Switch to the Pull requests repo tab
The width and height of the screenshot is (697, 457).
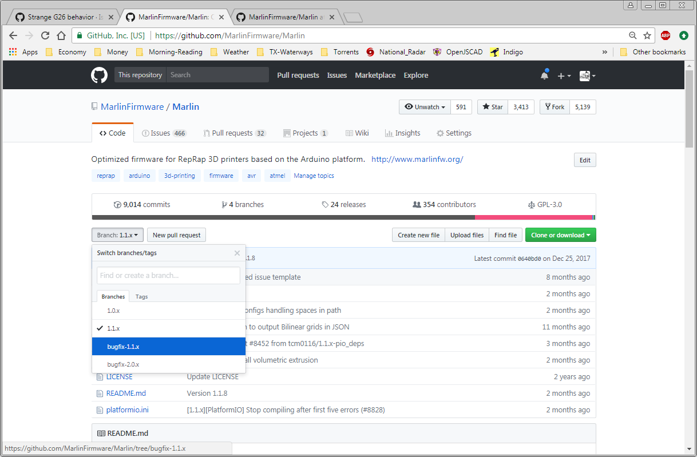(x=235, y=133)
